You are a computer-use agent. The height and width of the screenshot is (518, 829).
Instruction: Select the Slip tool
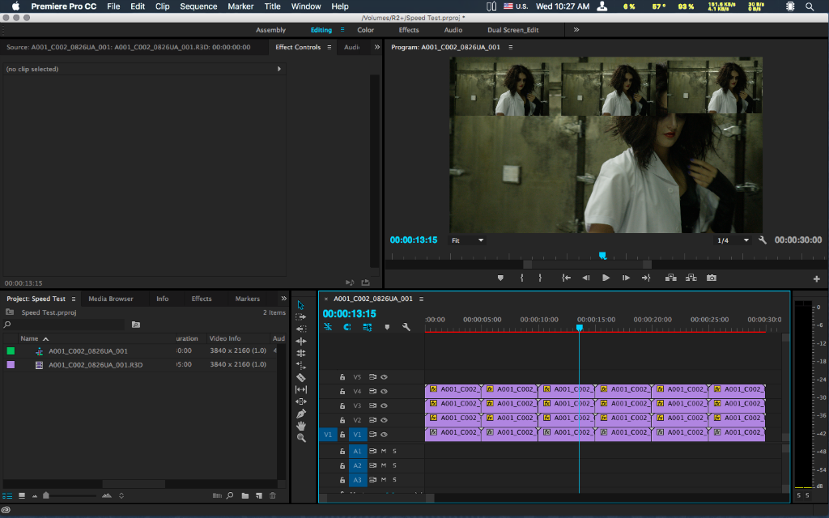tap(301, 389)
